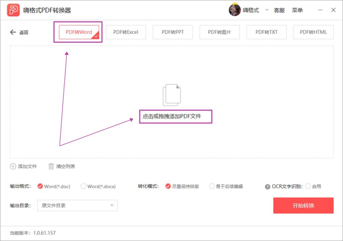Select Word(*.doc) output format

pos(54,186)
